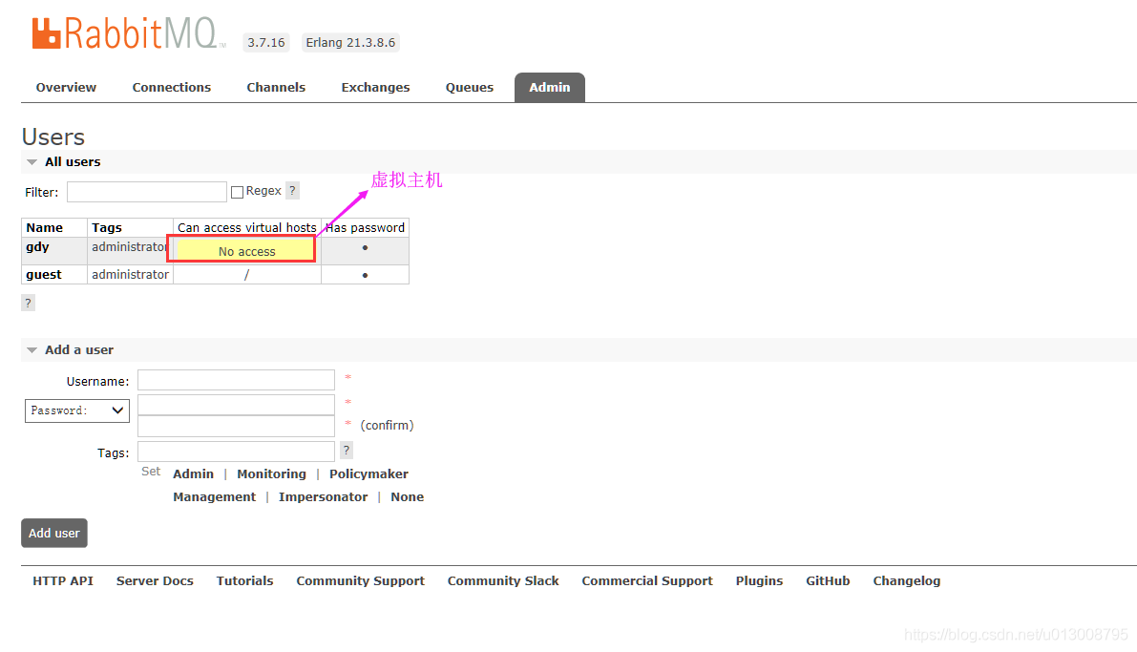Switch to the Overview tab

pyautogui.click(x=66, y=87)
